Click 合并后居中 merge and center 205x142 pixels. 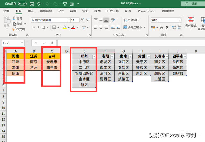(x=133, y=27)
